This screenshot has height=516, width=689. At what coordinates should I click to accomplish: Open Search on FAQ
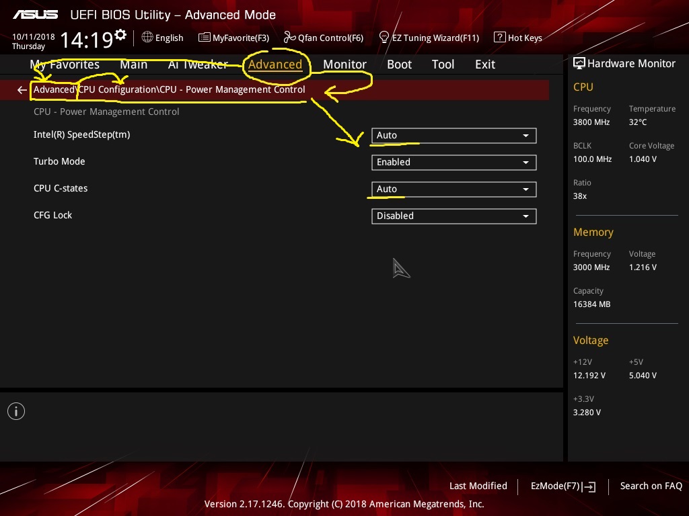651,486
